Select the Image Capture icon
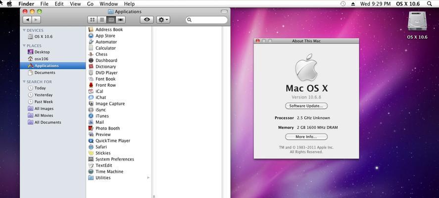Viewport: 439px width, 198px height. [91, 103]
